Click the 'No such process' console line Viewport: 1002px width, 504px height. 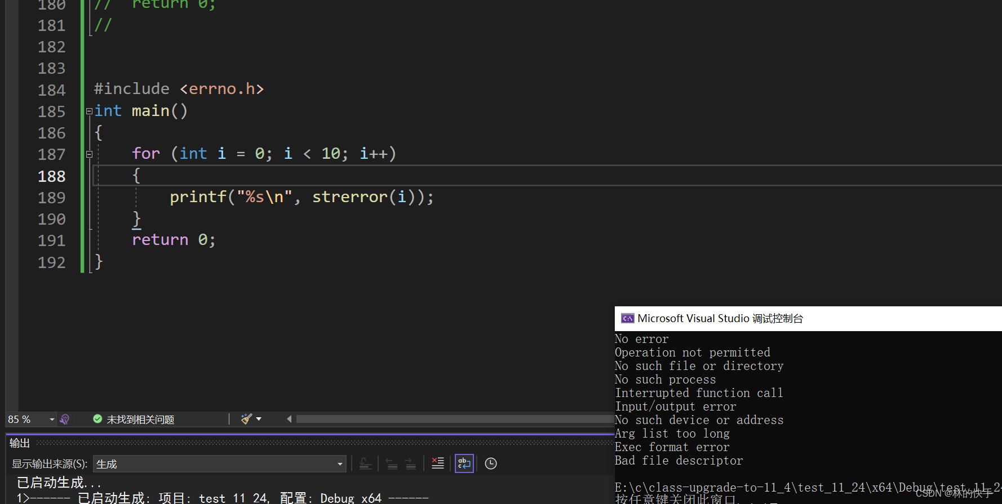click(665, 380)
